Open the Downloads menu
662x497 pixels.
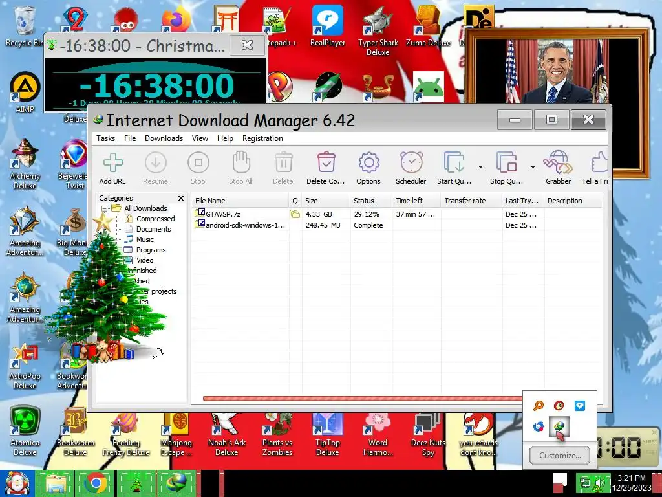pos(164,138)
